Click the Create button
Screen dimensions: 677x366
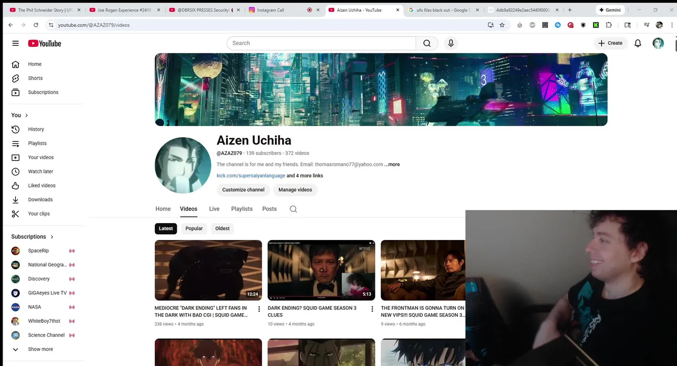click(610, 43)
